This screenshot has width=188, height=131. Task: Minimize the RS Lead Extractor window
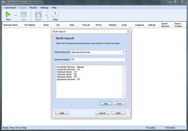(170, 2)
